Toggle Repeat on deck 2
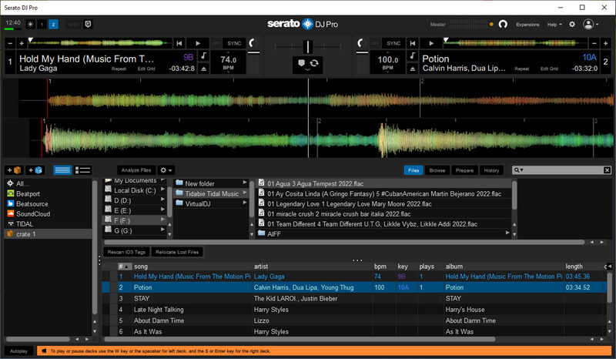The height and width of the screenshot is (359, 616). point(522,69)
